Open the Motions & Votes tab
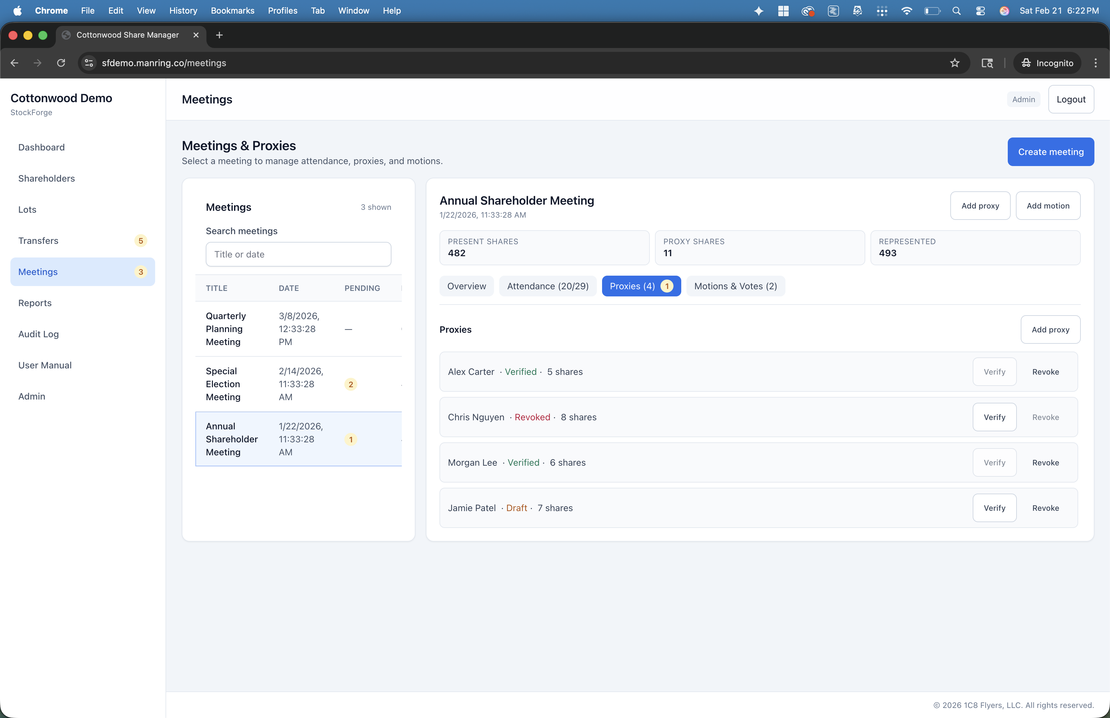 [735, 286]
